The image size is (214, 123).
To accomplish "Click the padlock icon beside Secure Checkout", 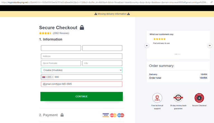I will [x=82, y=28].
